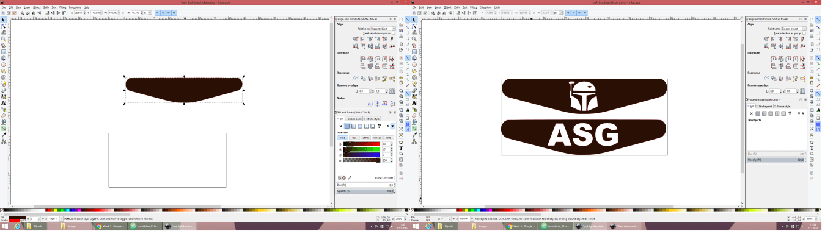822x231 pixels.
Task: Switch to Stroke paint tab in left window
Action: [x=353, y=119]
